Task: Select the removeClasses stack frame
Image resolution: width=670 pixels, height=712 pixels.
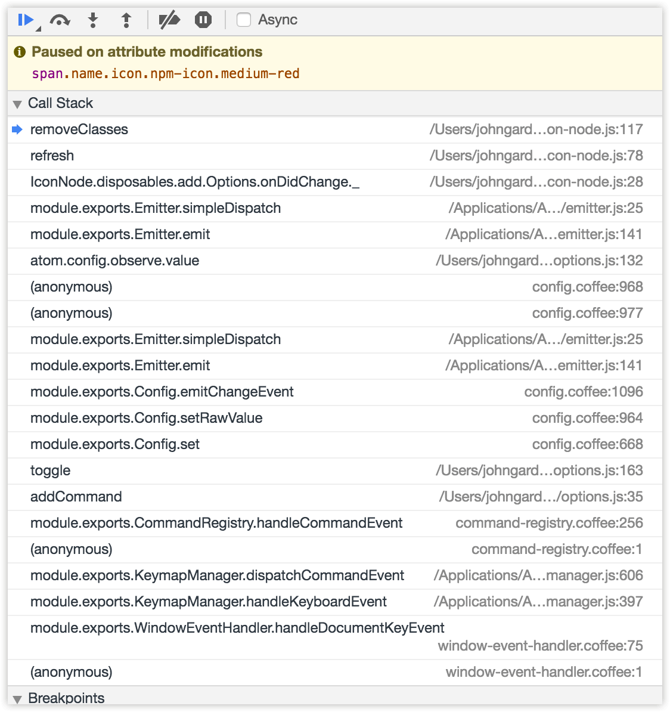Action: point(79,129)
